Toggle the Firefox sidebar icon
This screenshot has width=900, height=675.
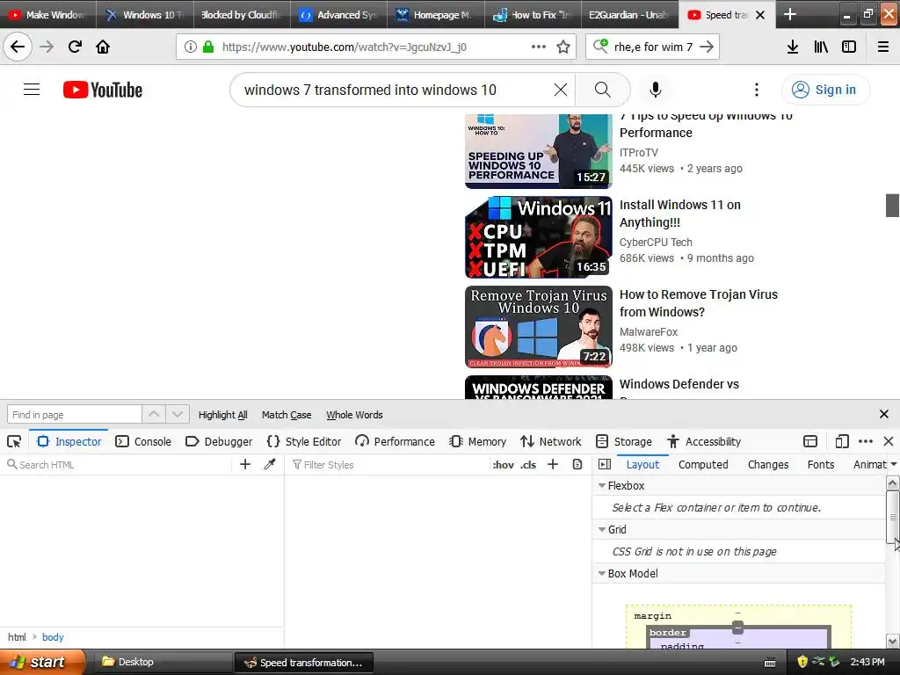click(849, 47)
